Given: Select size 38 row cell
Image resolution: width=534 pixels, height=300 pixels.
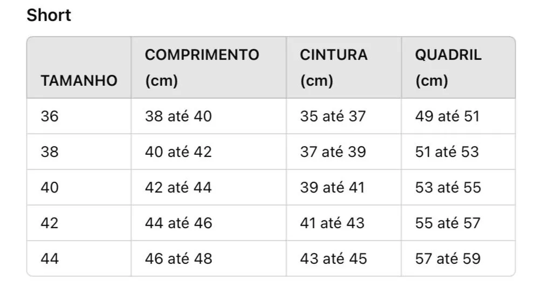Looking at the screenshot, I should [x=79, y=152].
